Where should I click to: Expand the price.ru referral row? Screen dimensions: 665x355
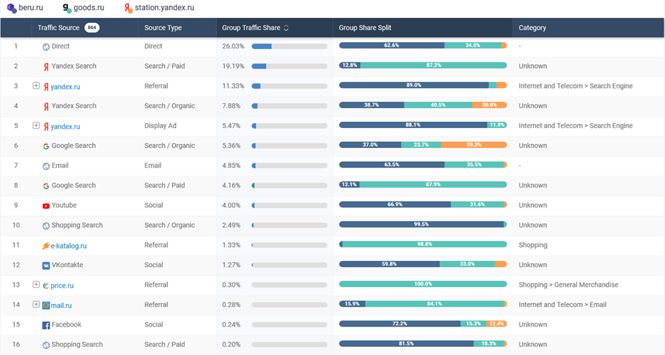coord(36,284)
